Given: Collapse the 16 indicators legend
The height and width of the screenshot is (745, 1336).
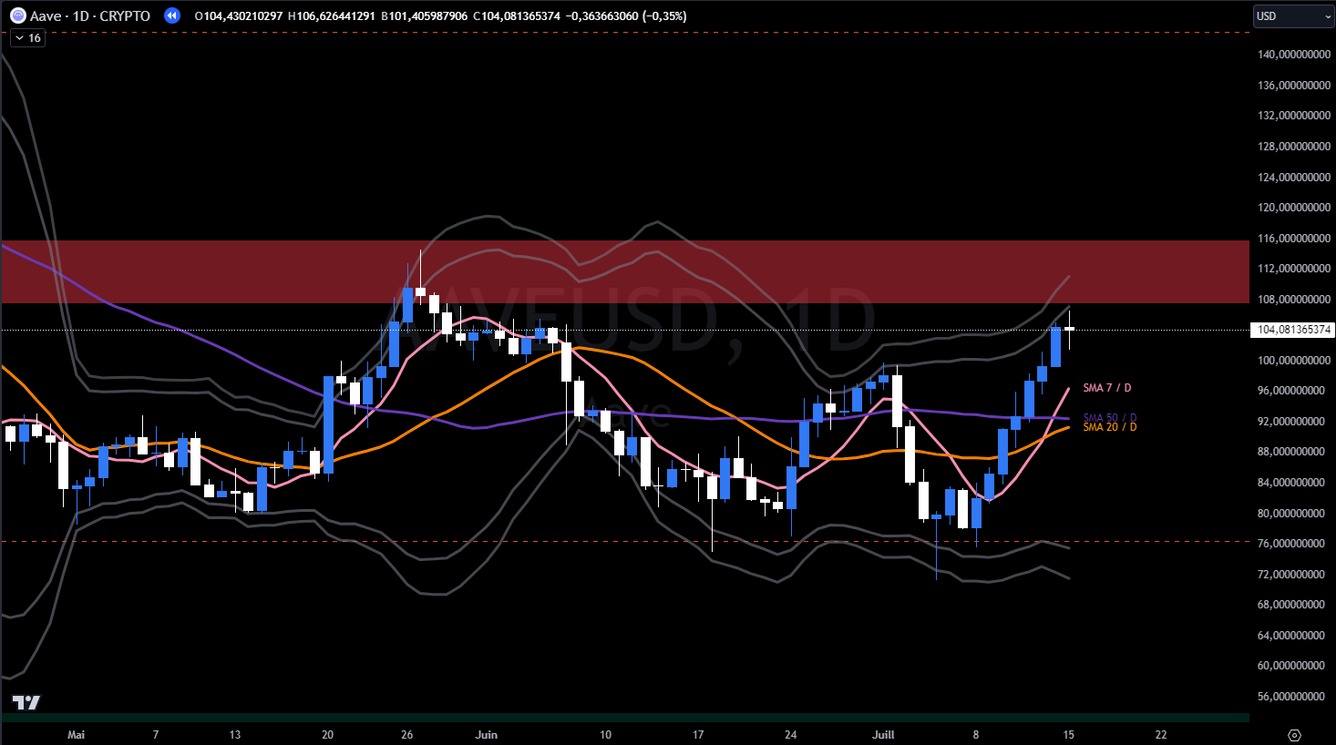Looking at the screenshot, I should click(x=19, y=38).
